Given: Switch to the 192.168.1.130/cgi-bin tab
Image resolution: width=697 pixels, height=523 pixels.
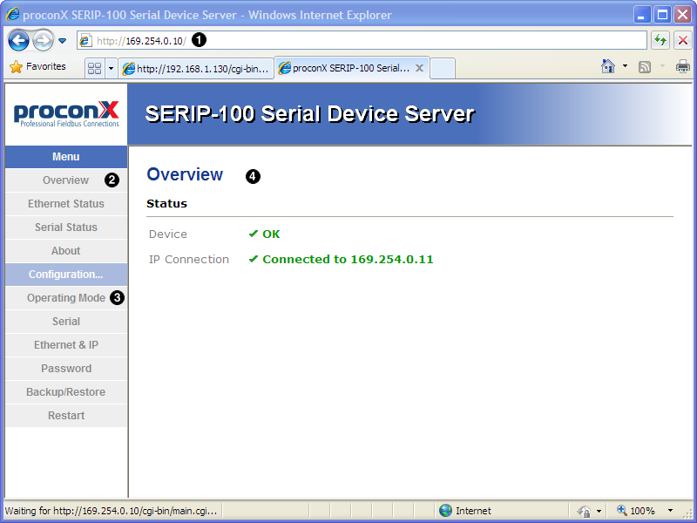Looking at the screenshot, I should coord(196,69).
